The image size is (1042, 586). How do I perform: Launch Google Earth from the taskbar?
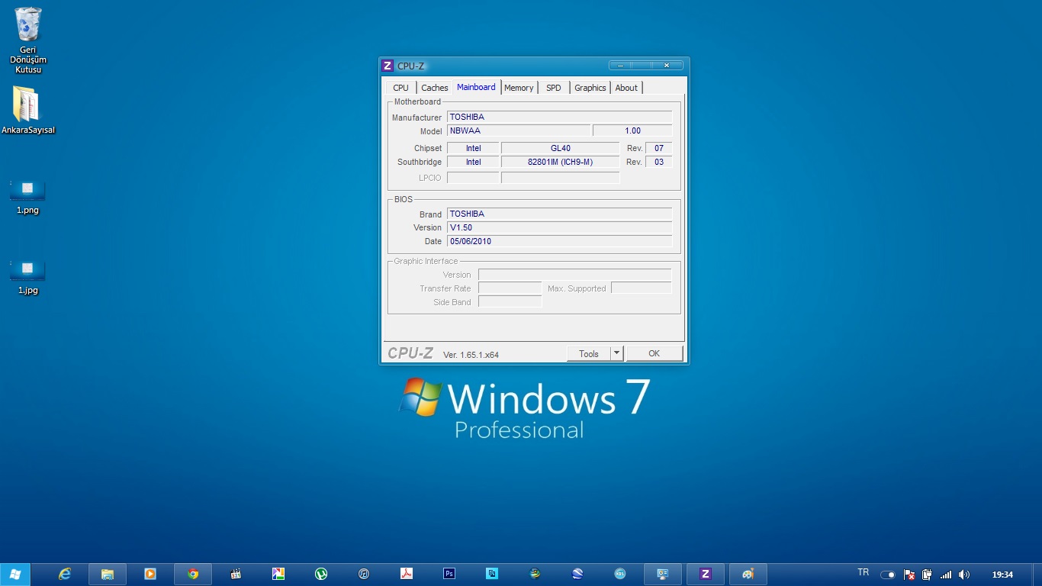[x=577, y=575]
